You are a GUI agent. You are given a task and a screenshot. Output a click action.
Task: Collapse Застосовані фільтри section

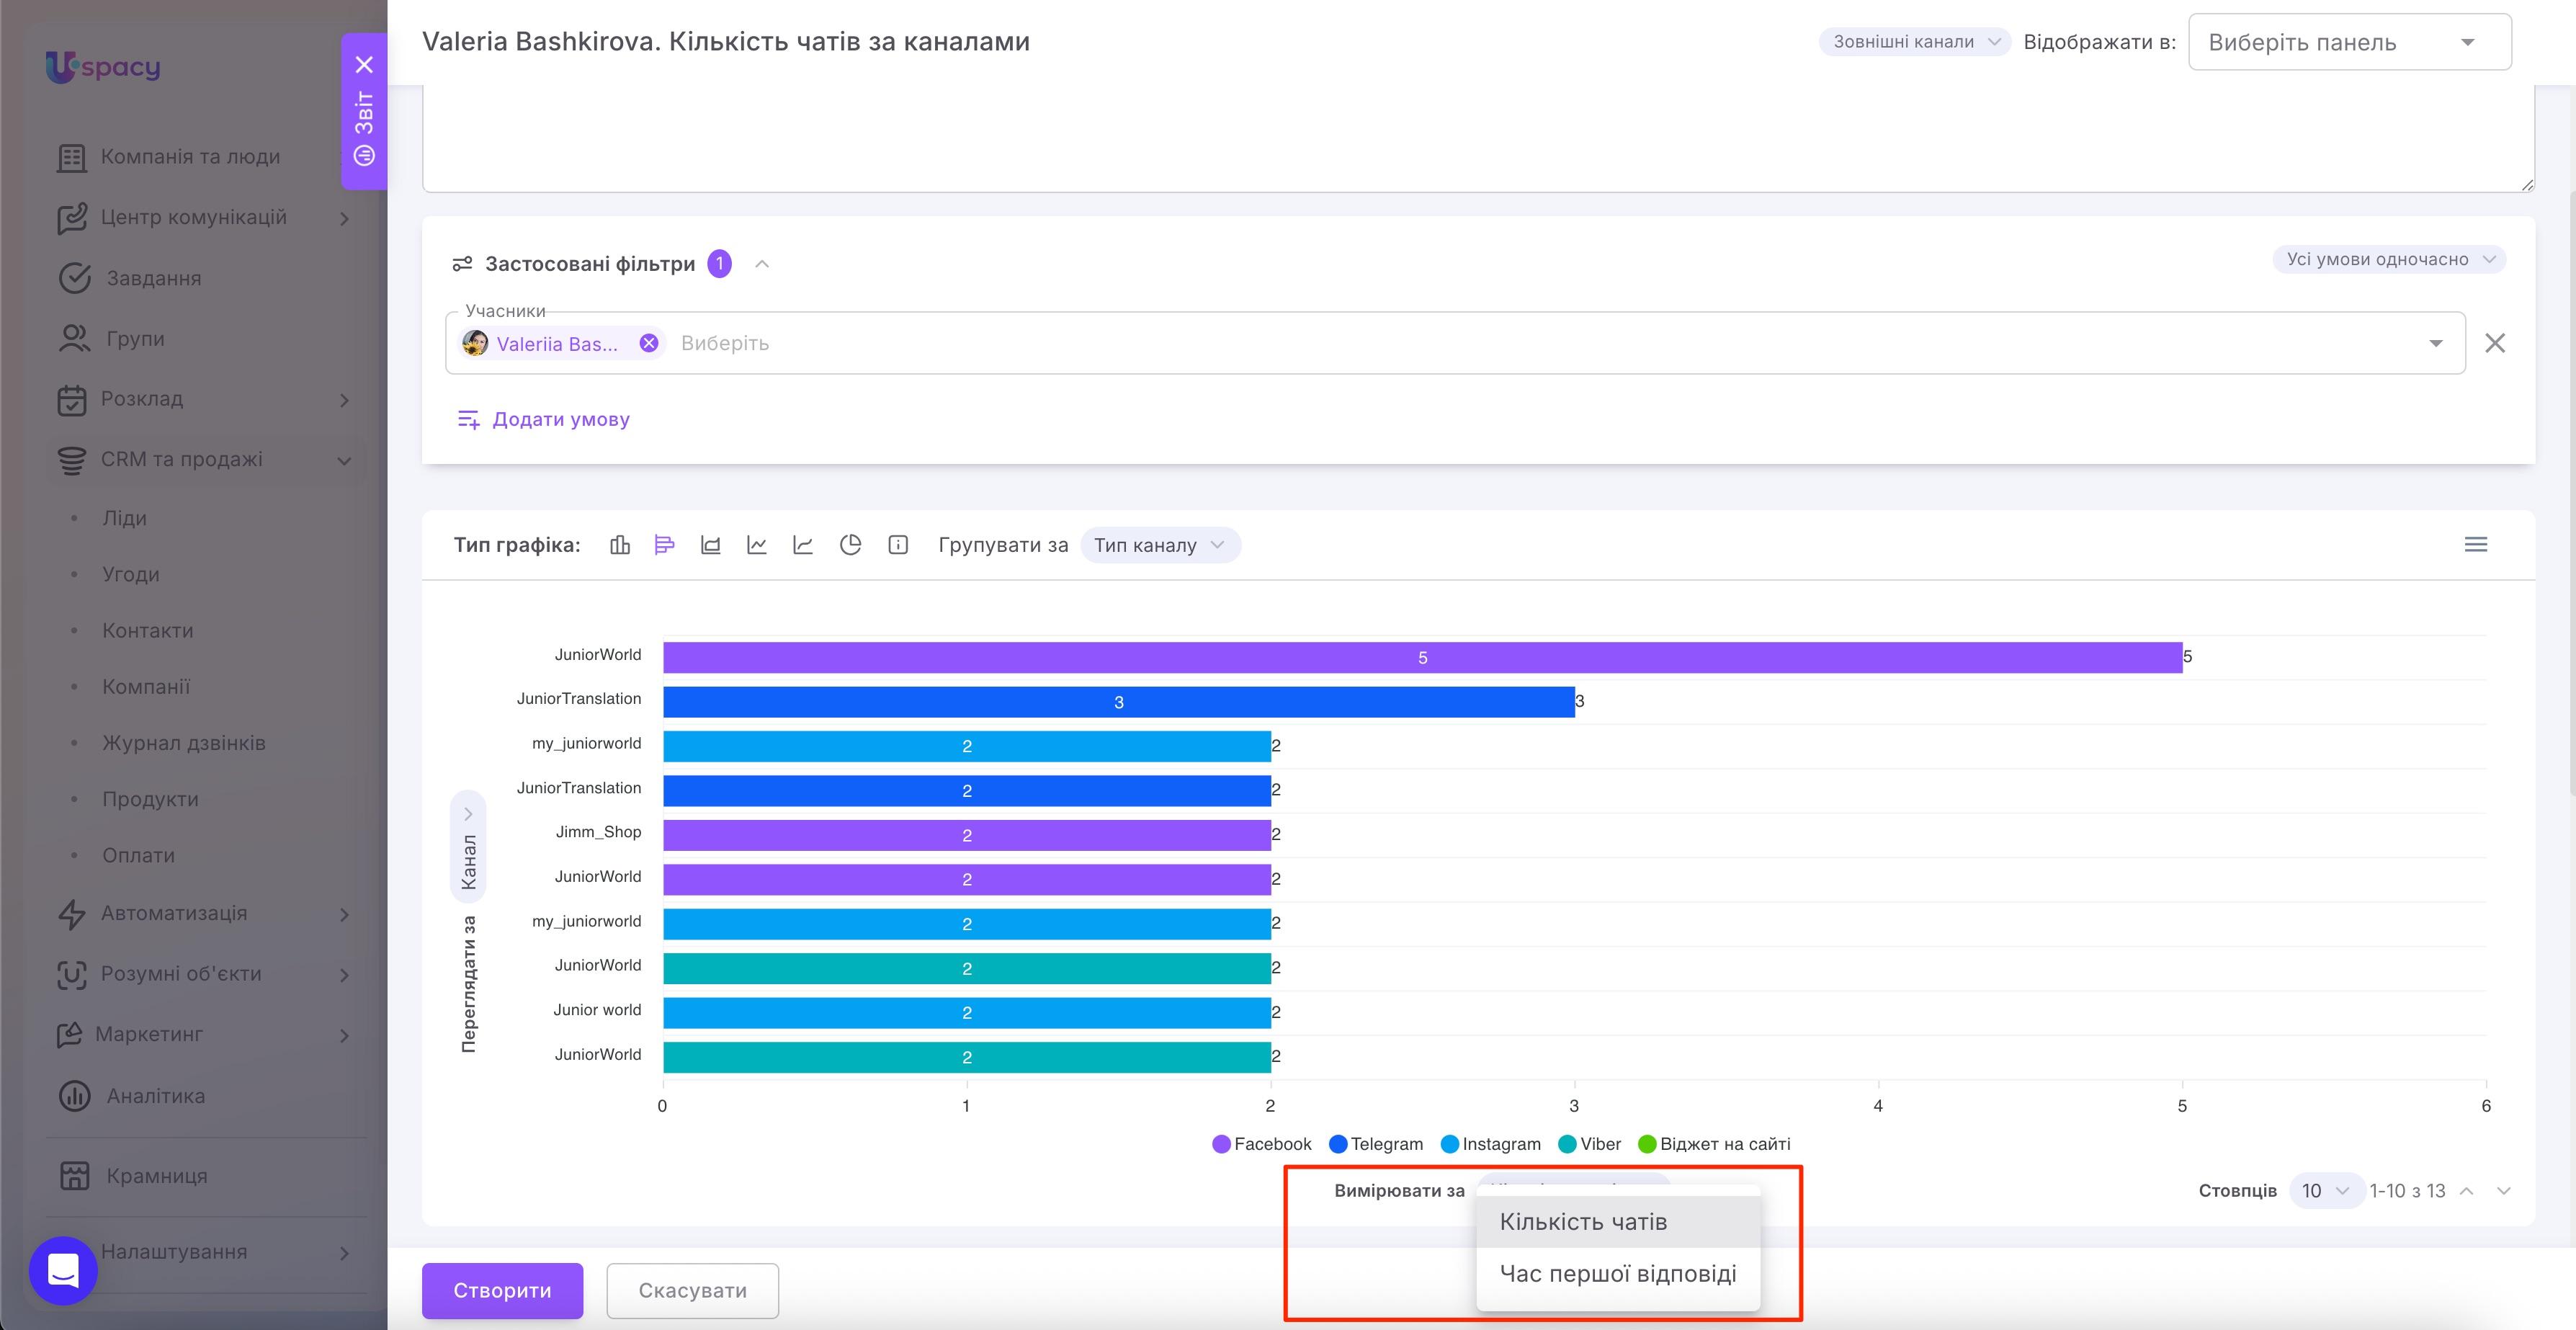762,264
